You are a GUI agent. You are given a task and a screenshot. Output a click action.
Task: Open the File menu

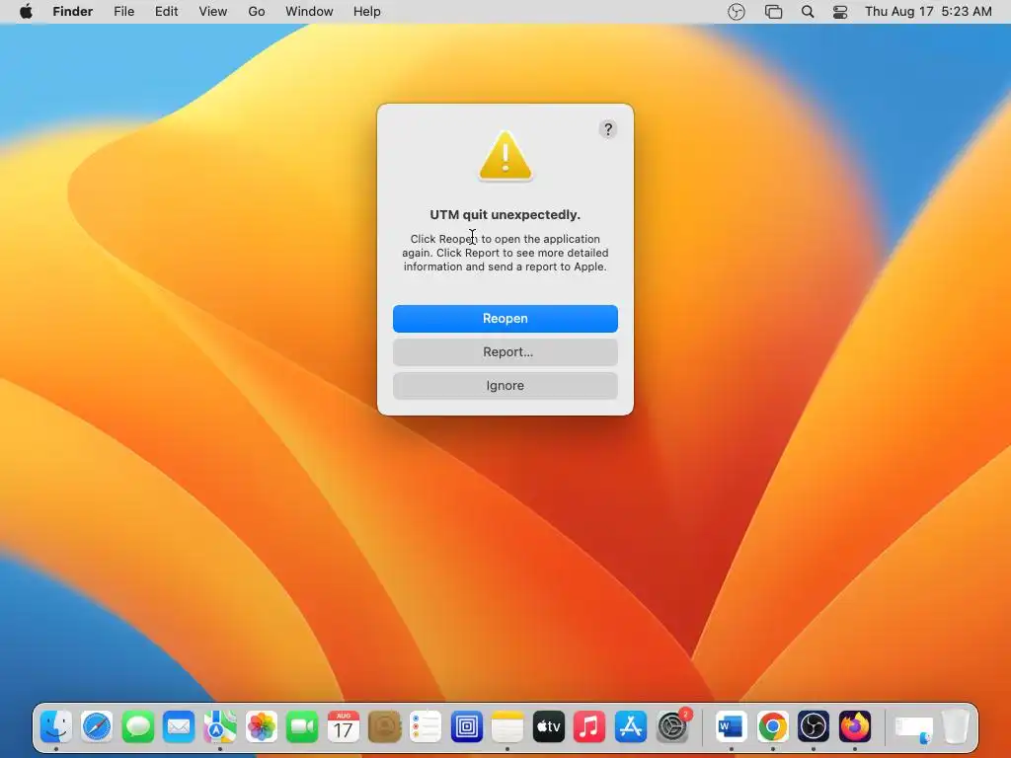123,12
